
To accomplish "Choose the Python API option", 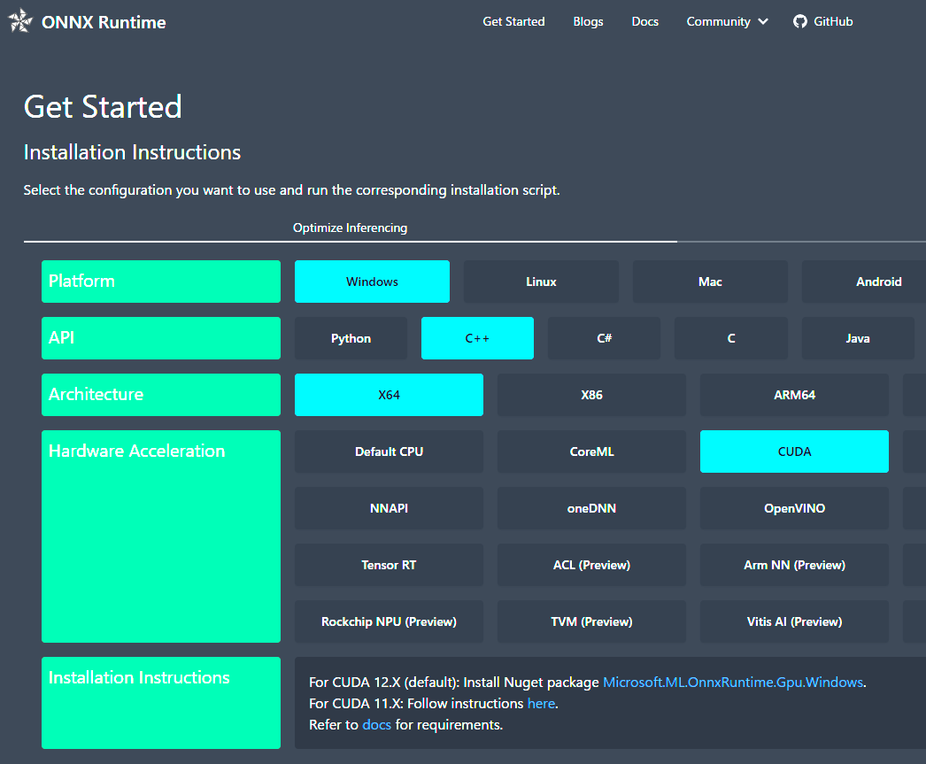I will point(351,338).
